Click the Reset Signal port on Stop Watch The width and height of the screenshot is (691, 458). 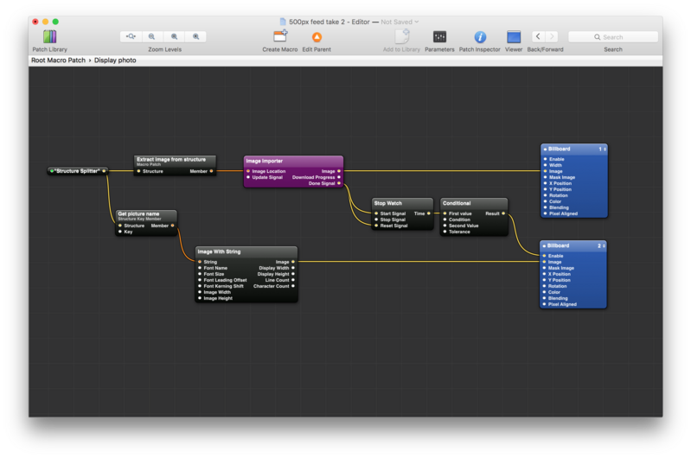tap(376, 226)
